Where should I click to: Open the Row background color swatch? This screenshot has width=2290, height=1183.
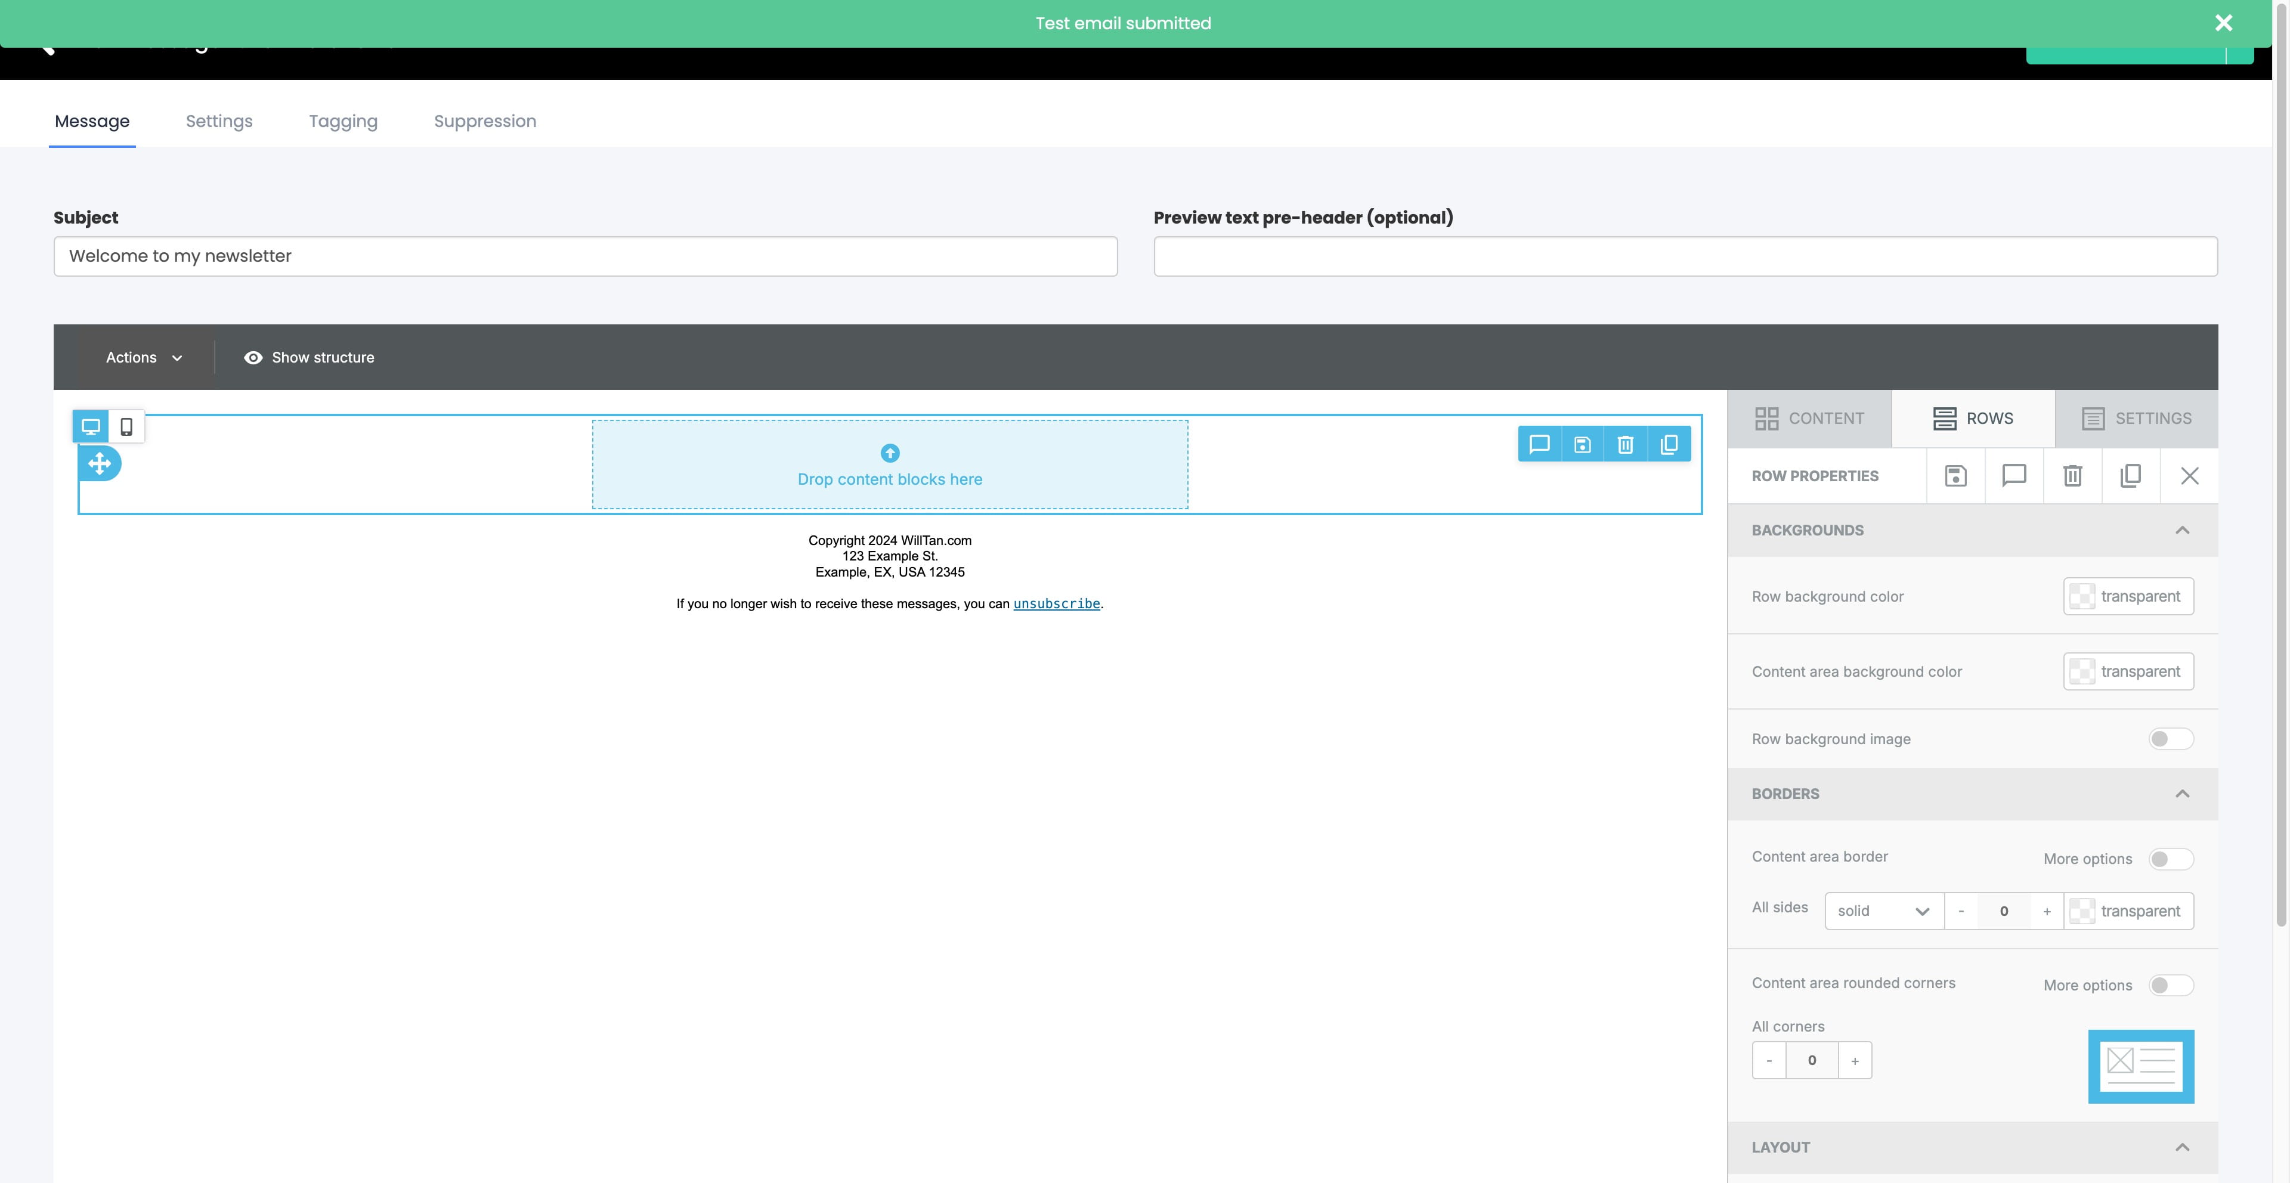(x=2128, y=596)
